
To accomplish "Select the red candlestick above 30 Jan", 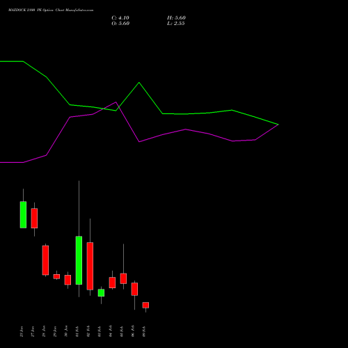I will pyautogui.click(x=68, y=280).
